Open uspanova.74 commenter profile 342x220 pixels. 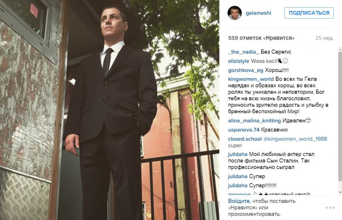(243, 130)
